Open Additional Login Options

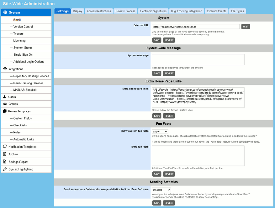pyautogui.click(x=26, y=62)
